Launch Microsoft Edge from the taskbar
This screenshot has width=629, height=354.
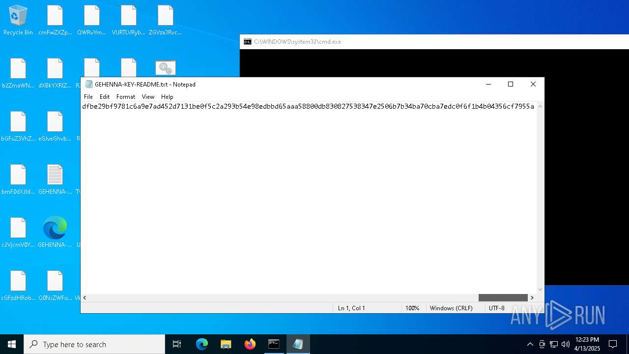point(202,344)
